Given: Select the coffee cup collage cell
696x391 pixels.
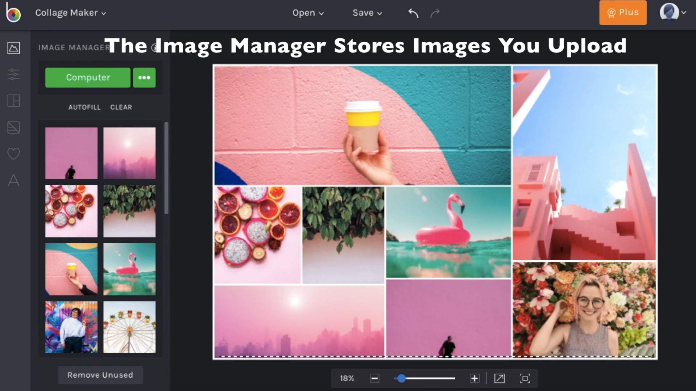Looking at the screenshot, I should tap(362, 125).
